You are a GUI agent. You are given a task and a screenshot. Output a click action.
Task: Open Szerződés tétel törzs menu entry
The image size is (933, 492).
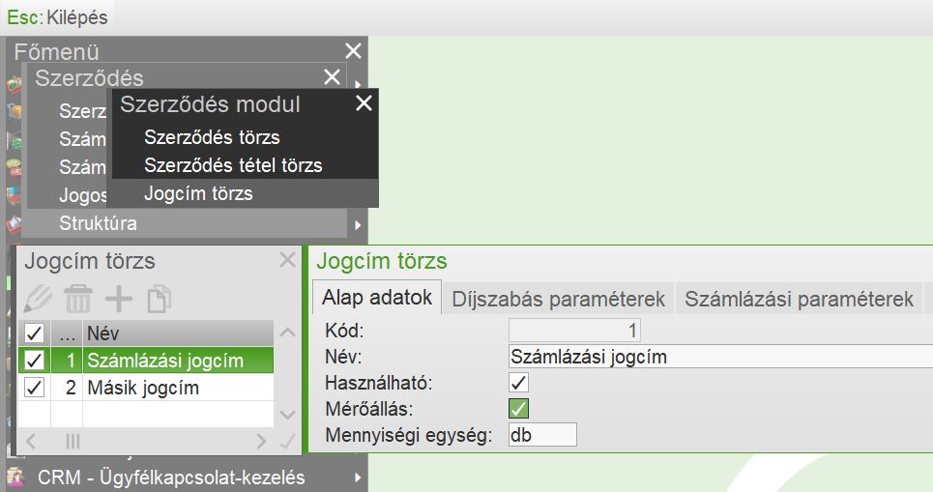tap(233, 165)
